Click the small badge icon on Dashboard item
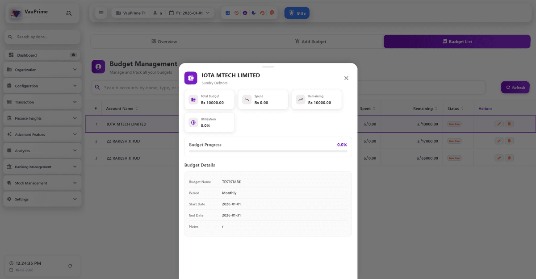Viewport: 536px width, 279px height. coord(73,55)
